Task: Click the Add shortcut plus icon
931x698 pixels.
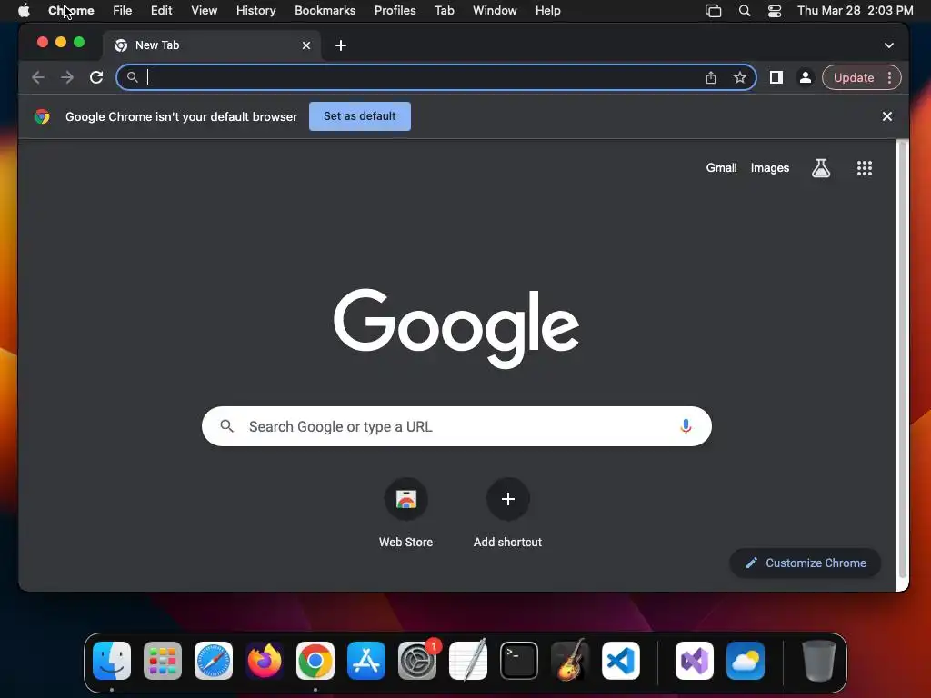Action: coord(507,499)
